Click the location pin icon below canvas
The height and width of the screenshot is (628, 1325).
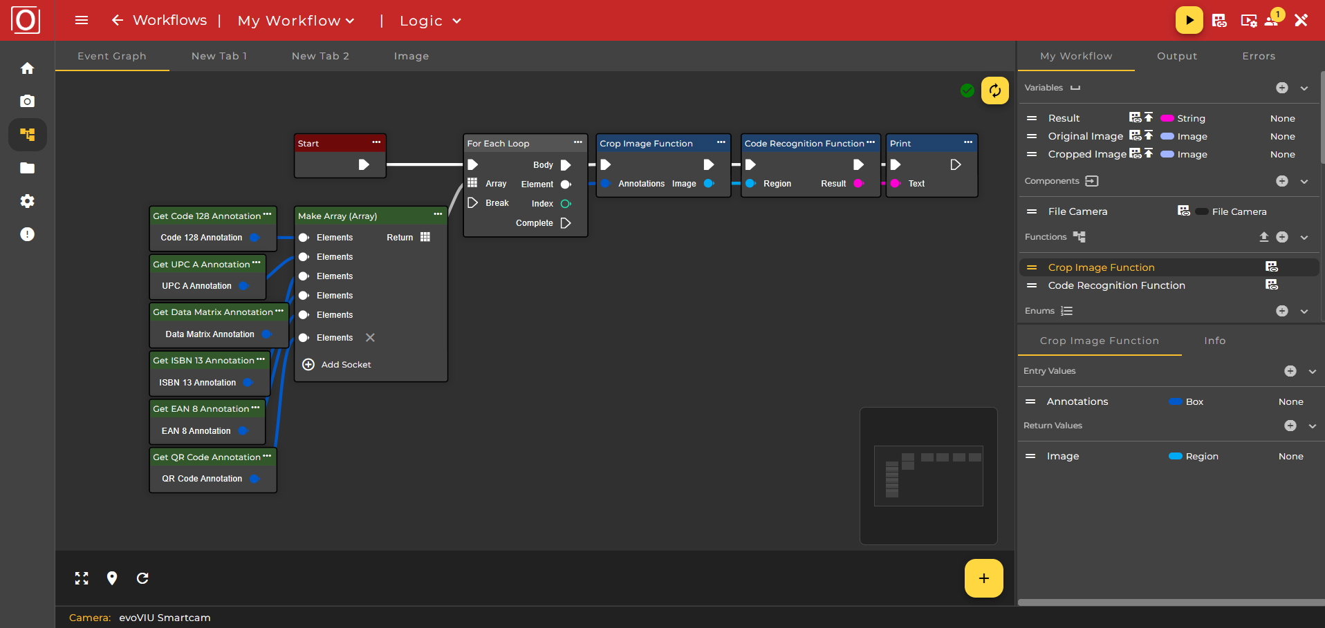[x=112, y=578]
